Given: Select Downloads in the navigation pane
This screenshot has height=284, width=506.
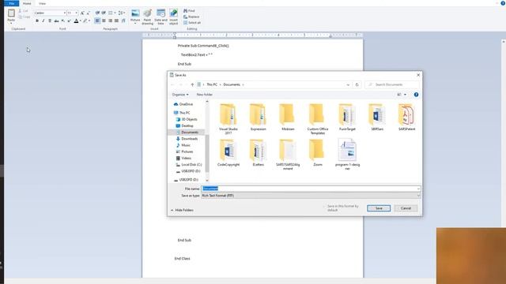Looking at the screenshot, I should [187, 139].
